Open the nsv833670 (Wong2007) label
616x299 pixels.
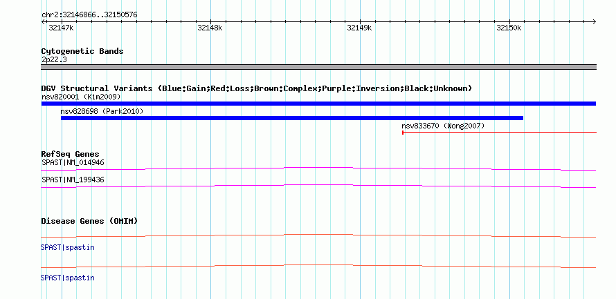(x=443, y=126)
